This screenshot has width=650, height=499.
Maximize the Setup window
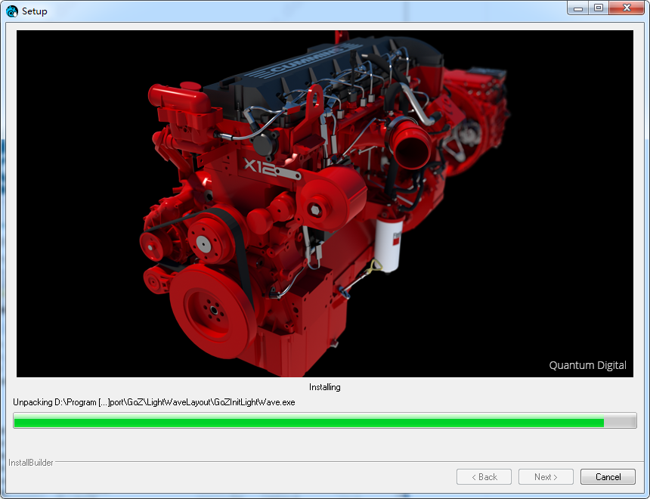pyautogui.click(x=598, y=8)
